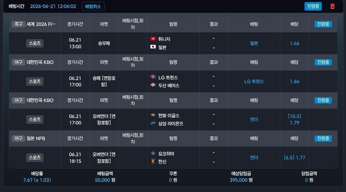The height and width of the screenshot is (192, 346).
Task: Select the 축구 sport tag
Action: (18, 24)
